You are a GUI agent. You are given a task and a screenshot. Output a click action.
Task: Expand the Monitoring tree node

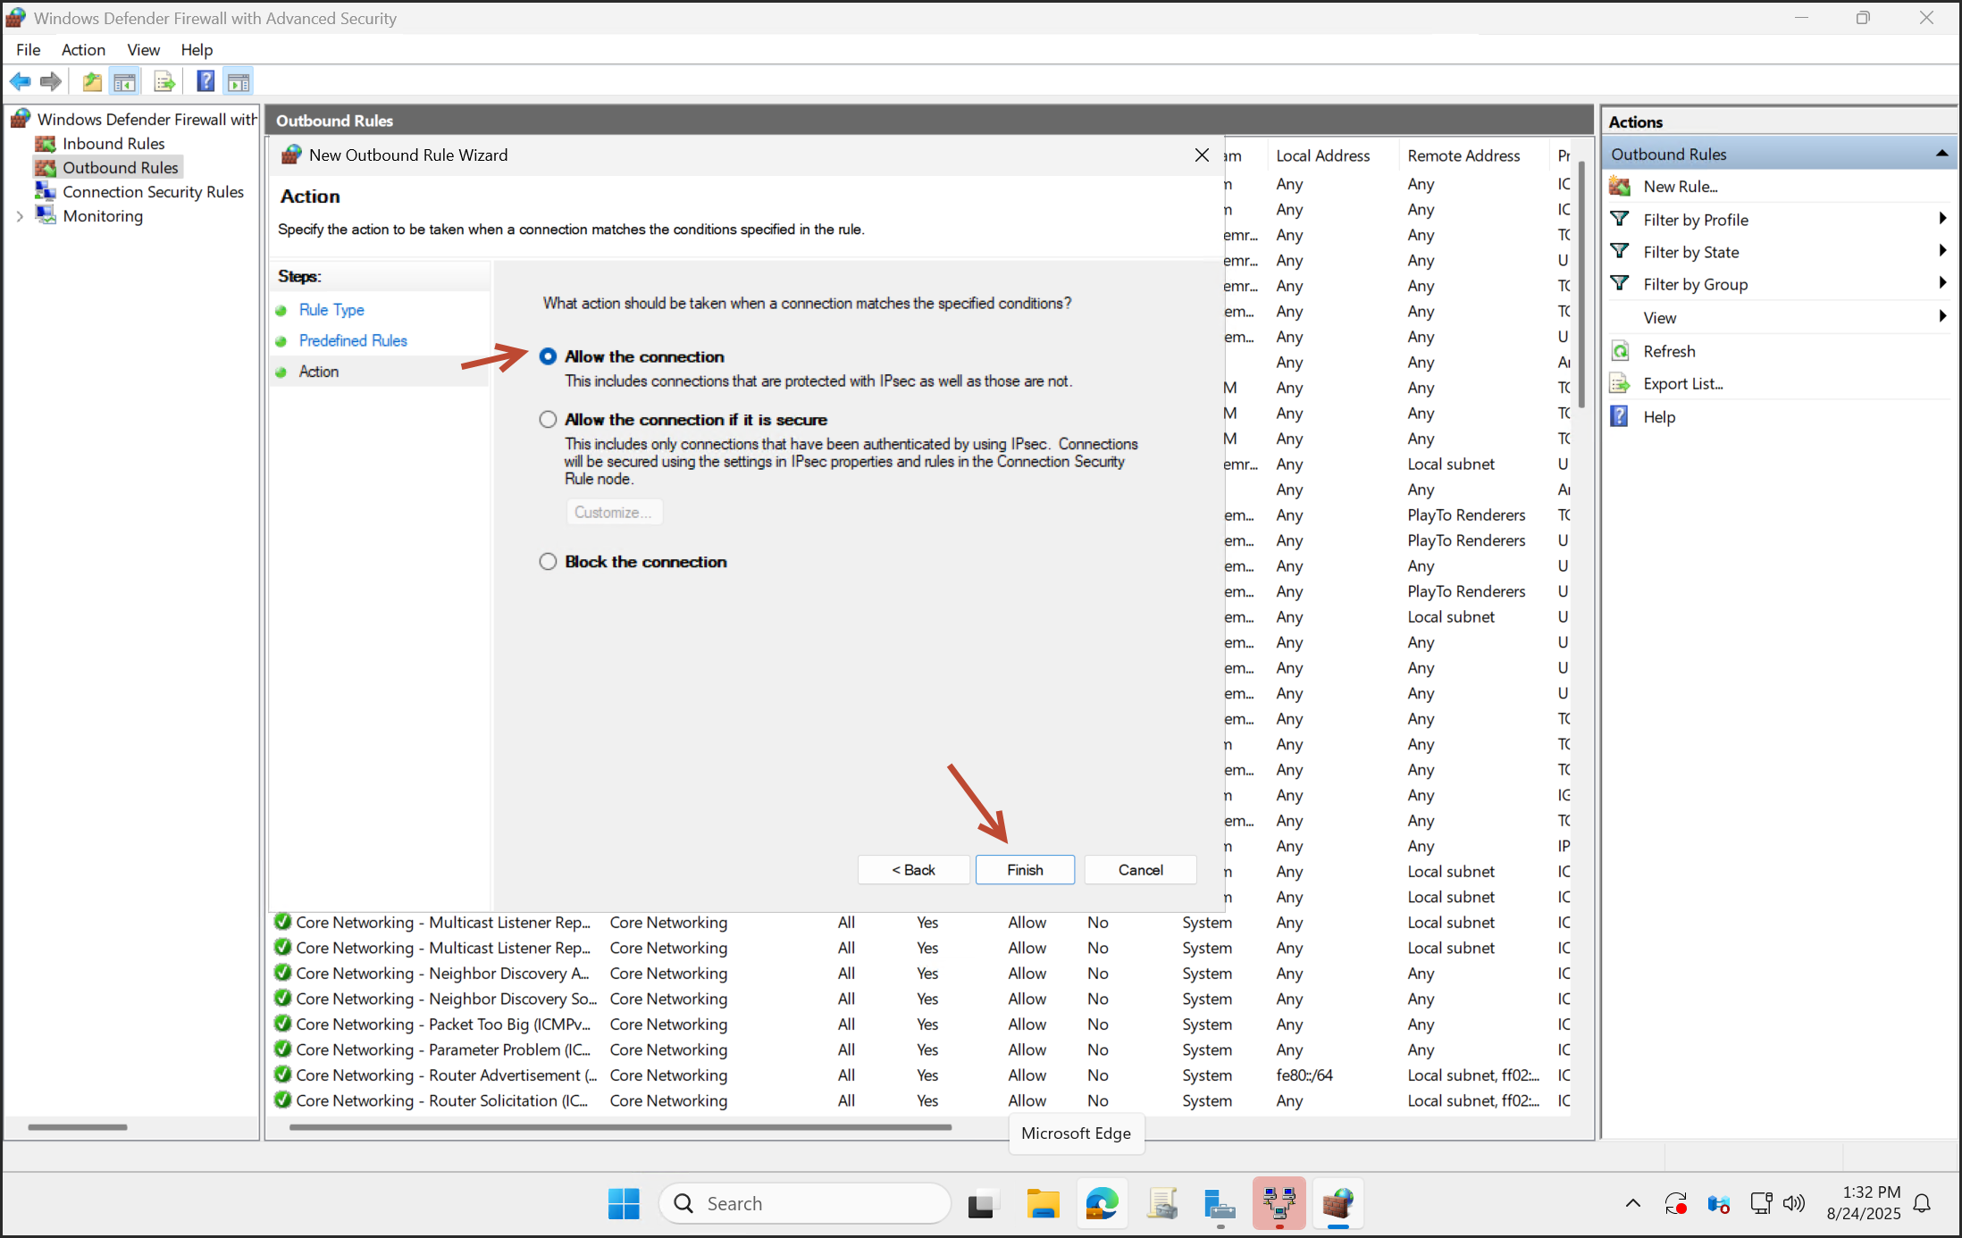tap(20, 216)
